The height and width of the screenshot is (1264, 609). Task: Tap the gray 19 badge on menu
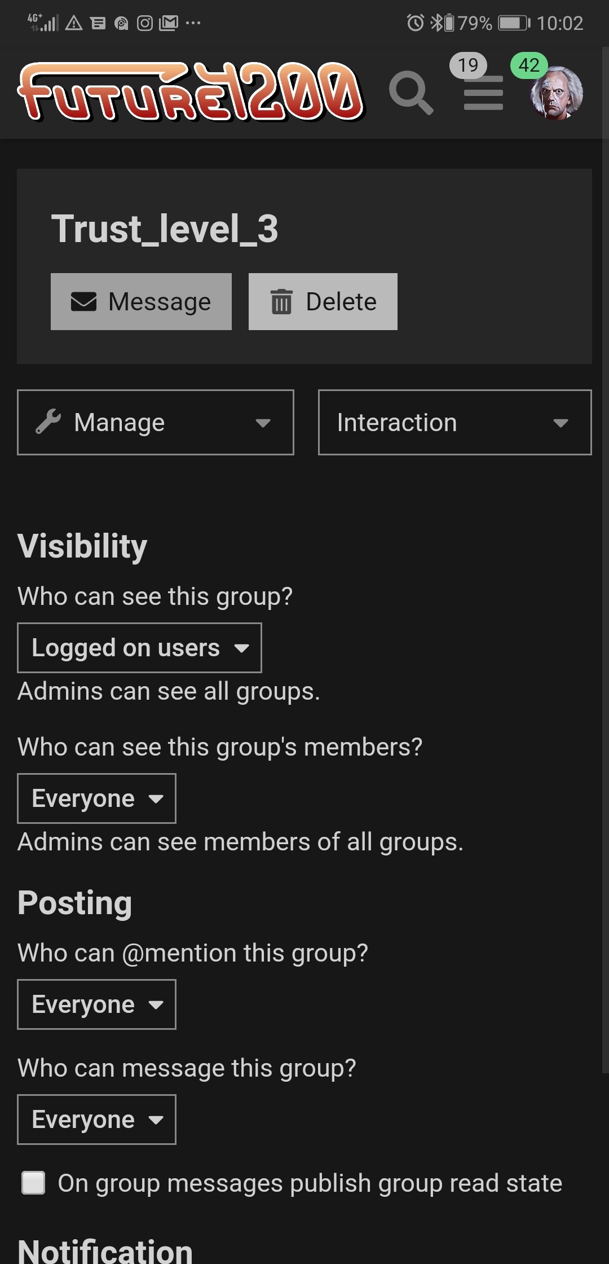click(468, 65)
